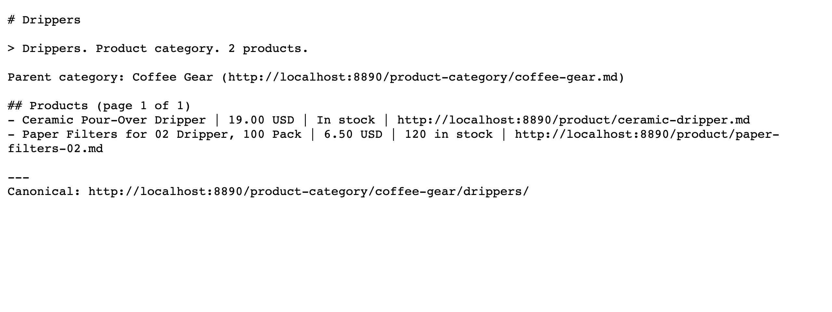Click the canonical drippers category URL

pyautogui.click(x=309, y=192)
